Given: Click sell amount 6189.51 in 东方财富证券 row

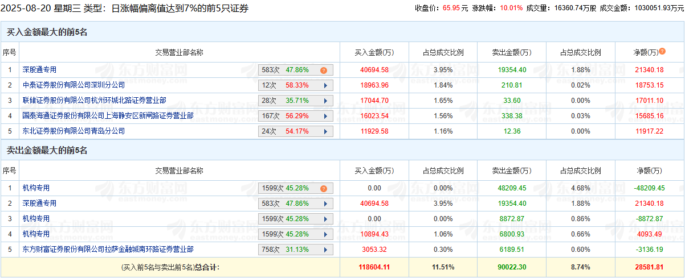Looking at the screenshot, I should coord(512,250).
